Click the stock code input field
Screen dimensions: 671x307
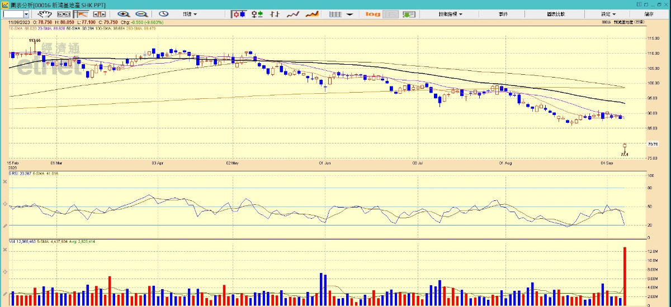[12, 14]
